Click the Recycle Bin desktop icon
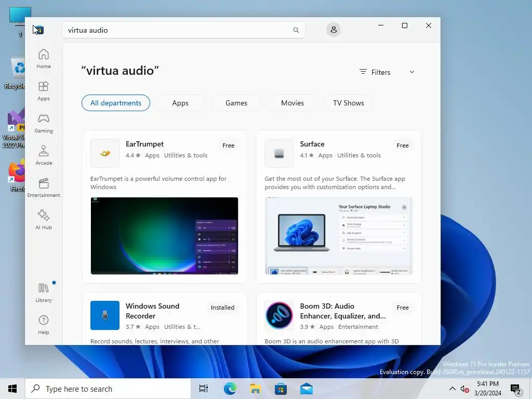 tap(15, 74)
